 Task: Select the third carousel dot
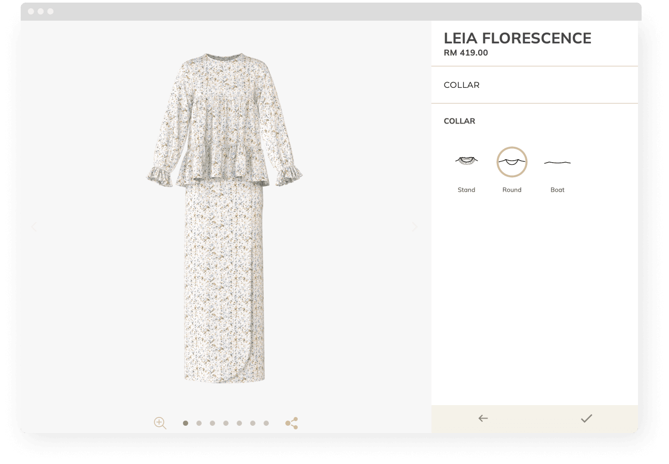[x=212, y=423]
